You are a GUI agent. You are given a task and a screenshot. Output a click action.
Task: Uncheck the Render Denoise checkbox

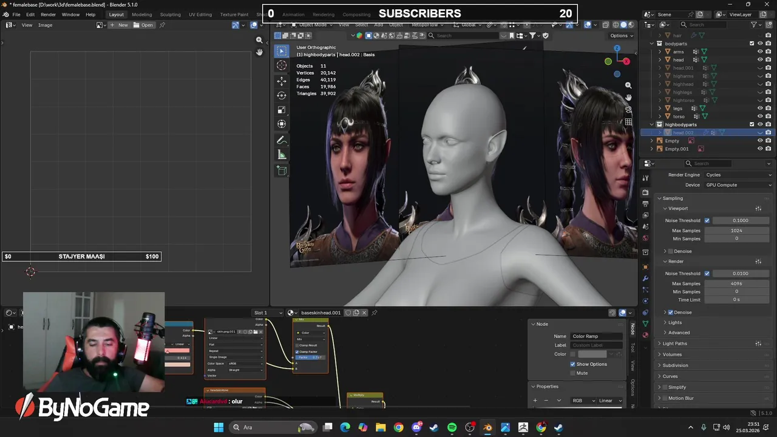click(671, 312)
